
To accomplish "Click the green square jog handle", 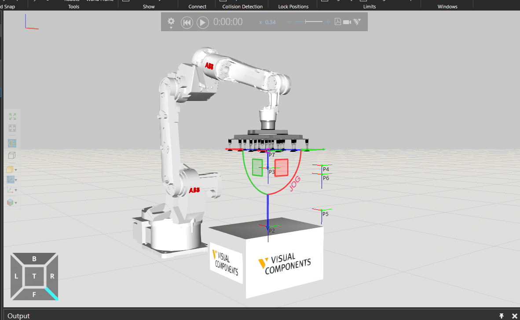I will pos(257,167).
